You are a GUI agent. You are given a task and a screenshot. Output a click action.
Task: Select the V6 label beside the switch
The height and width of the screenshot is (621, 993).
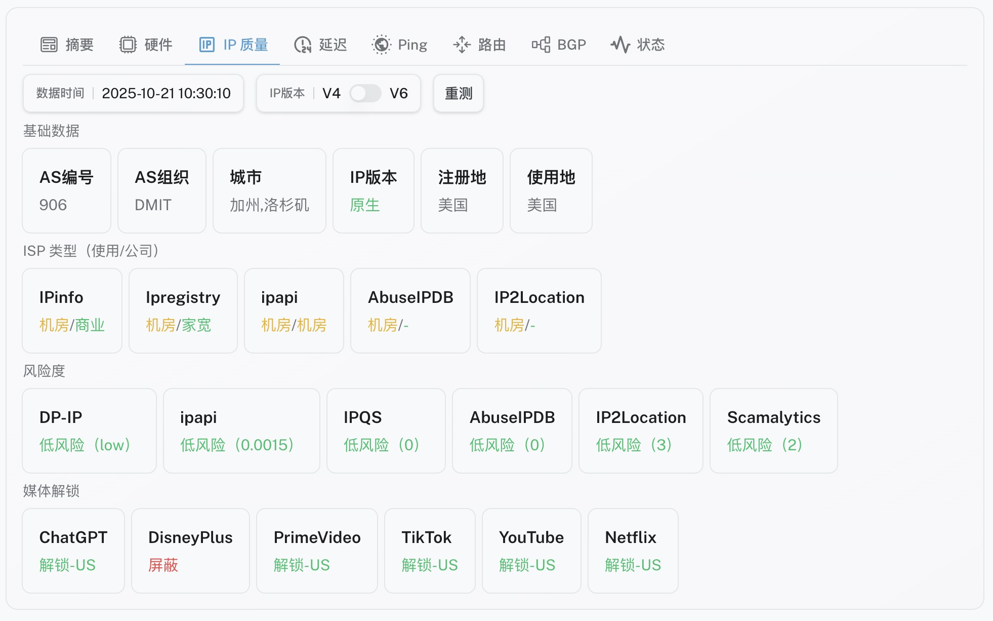(398, 93)
